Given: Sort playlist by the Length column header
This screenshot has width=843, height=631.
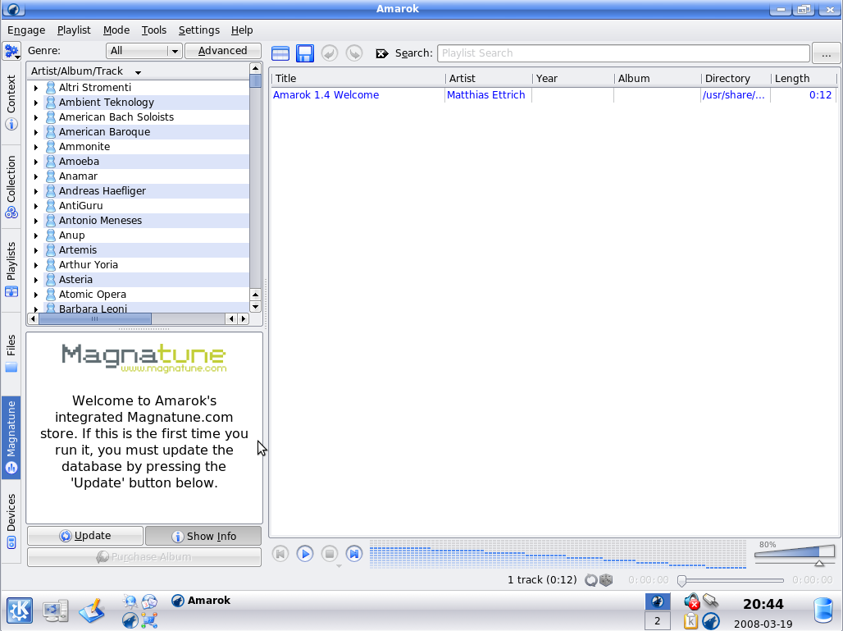Looking at the screenshot, I should 803,79.
